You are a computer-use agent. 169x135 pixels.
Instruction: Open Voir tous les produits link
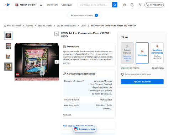79,126
